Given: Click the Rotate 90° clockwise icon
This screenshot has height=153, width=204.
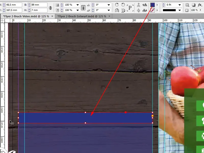Looking at the screenshot, I should [x=117, y=5].
